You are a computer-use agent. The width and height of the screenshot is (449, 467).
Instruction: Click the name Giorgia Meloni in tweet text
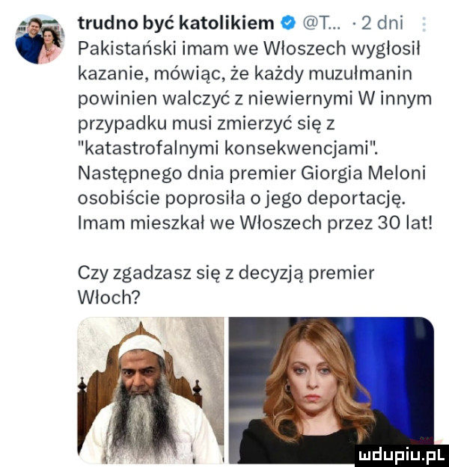363,173
